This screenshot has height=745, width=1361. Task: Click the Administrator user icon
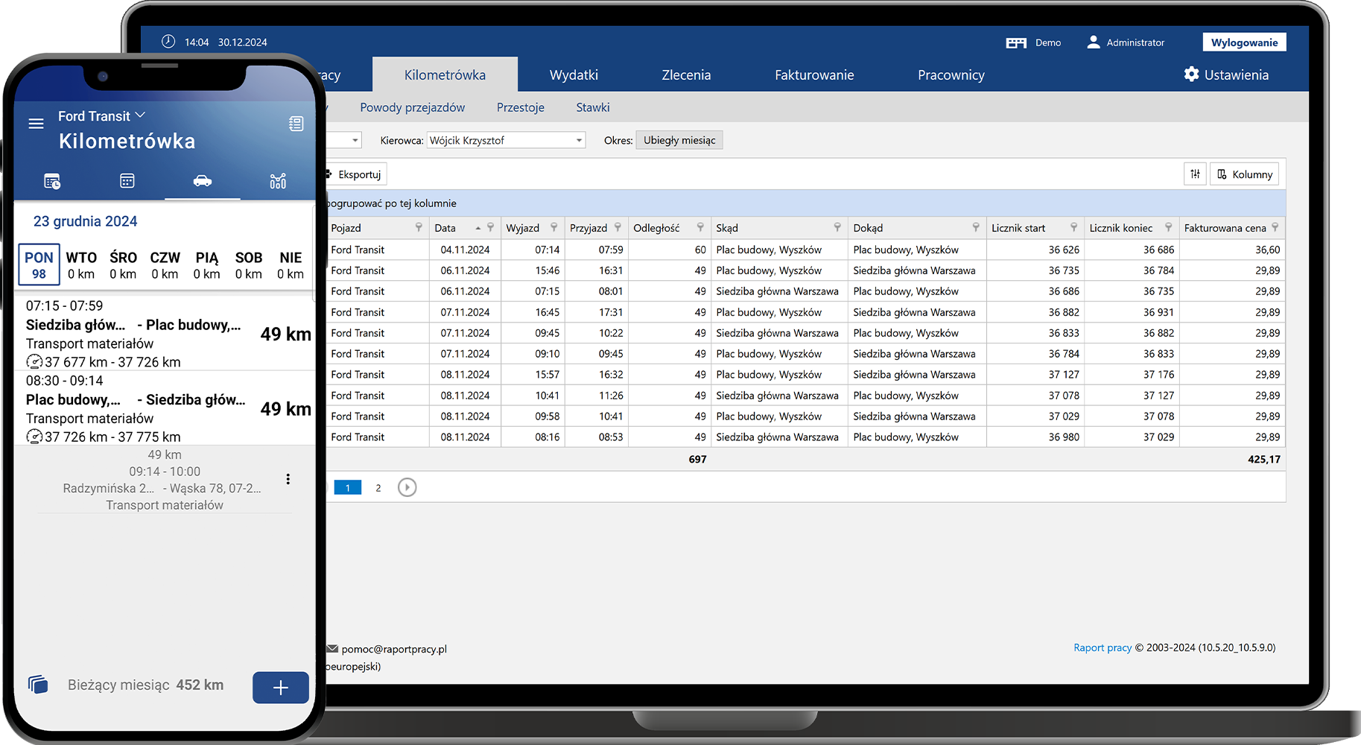(1093, 42)
